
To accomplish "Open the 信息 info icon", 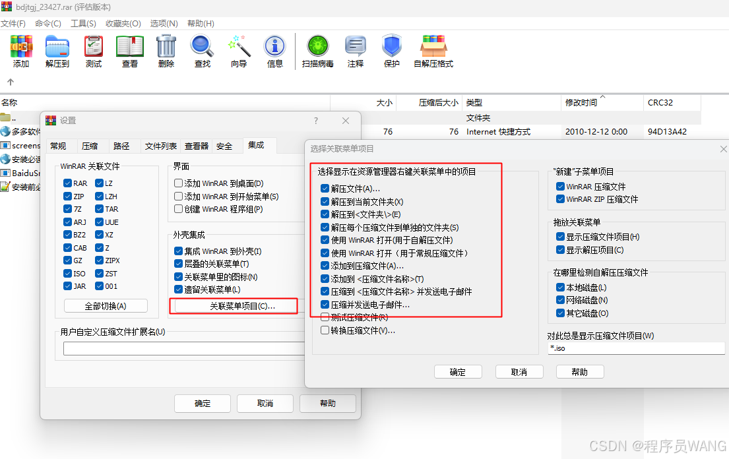I will coord(274,46).
